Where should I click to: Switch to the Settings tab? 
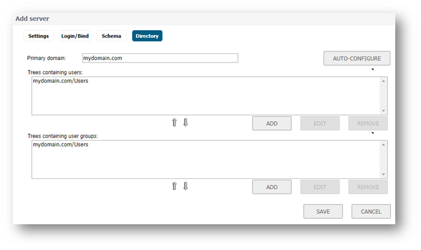pyautogui.click(x=39, y=36)
